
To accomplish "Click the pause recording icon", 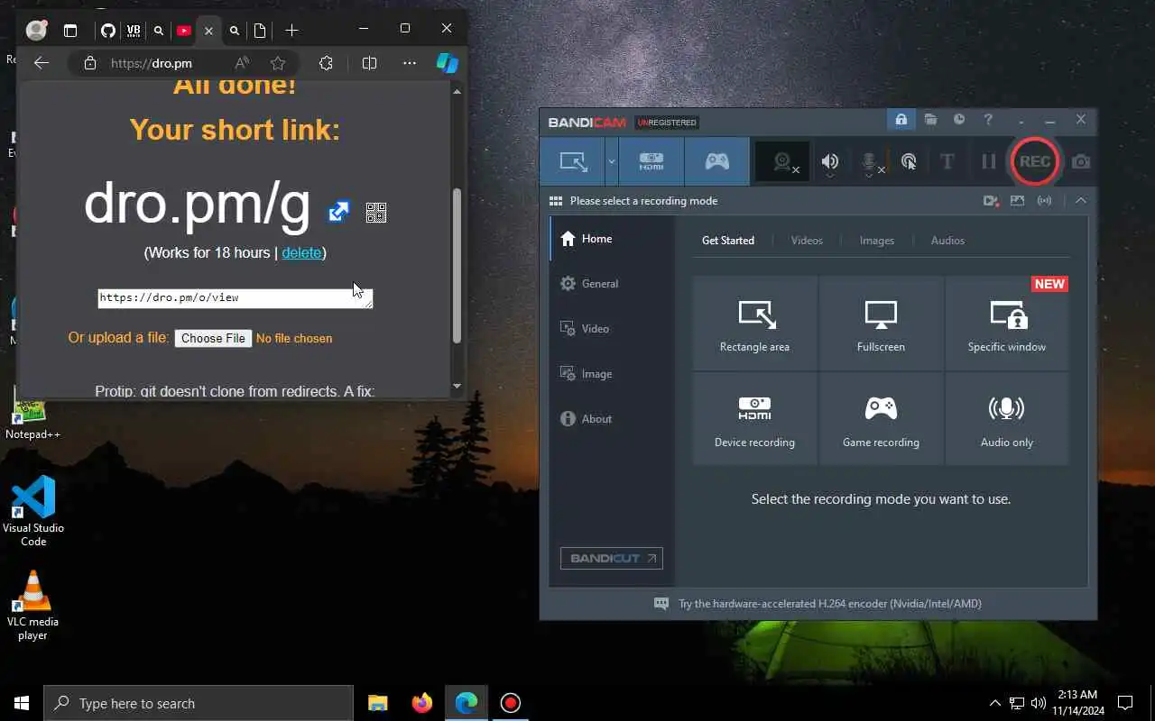I will pos(988,162).
